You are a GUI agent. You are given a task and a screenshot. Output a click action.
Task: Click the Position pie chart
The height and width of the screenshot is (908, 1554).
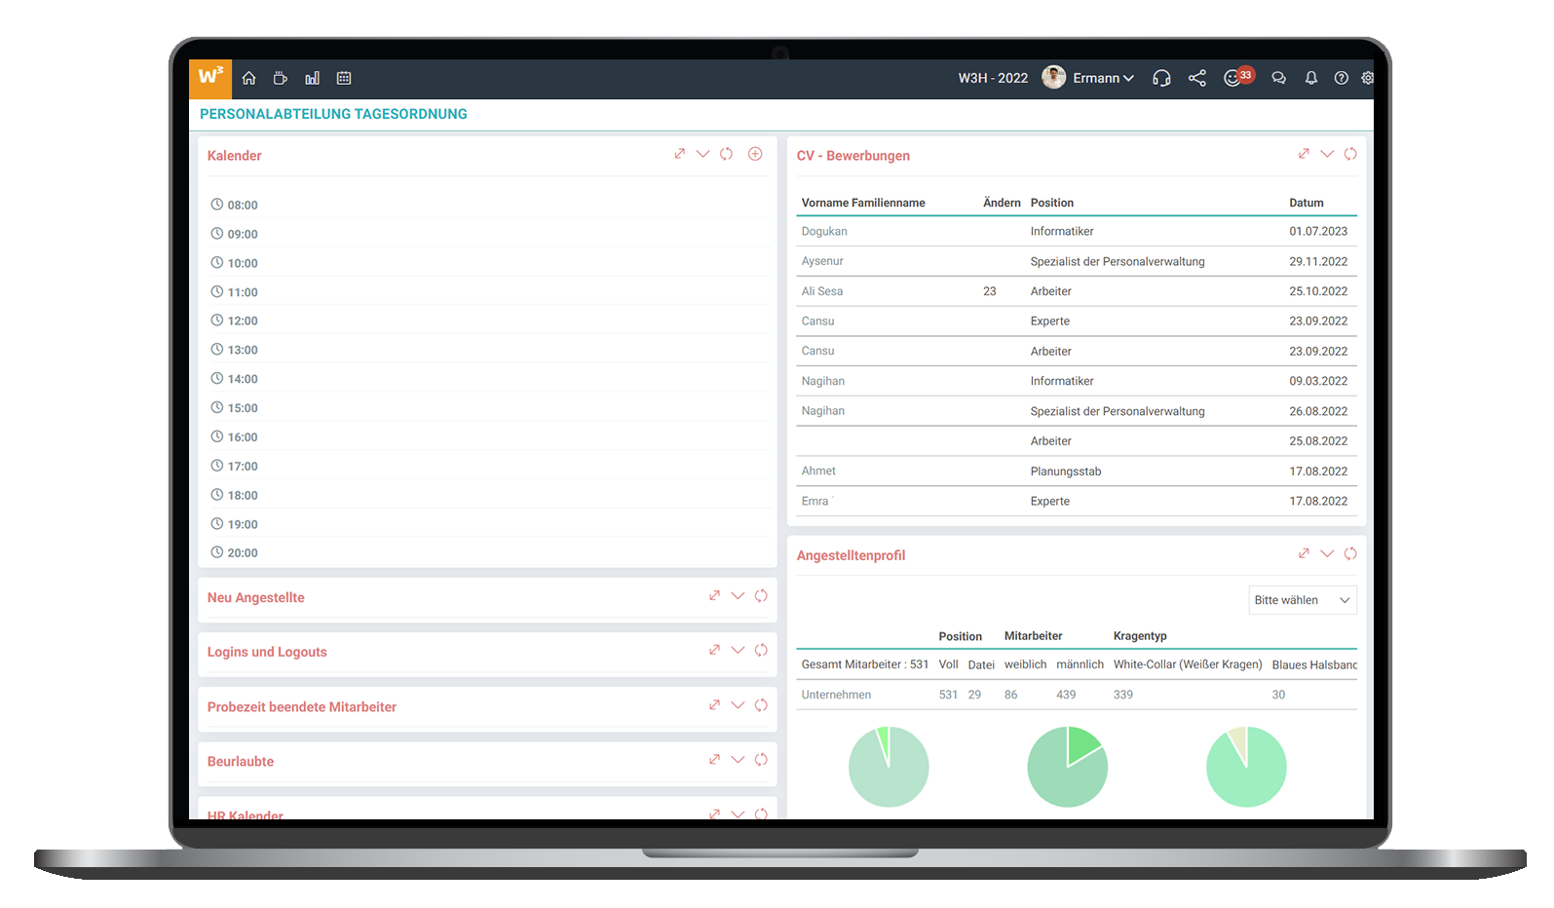click(x=889, y=767)
